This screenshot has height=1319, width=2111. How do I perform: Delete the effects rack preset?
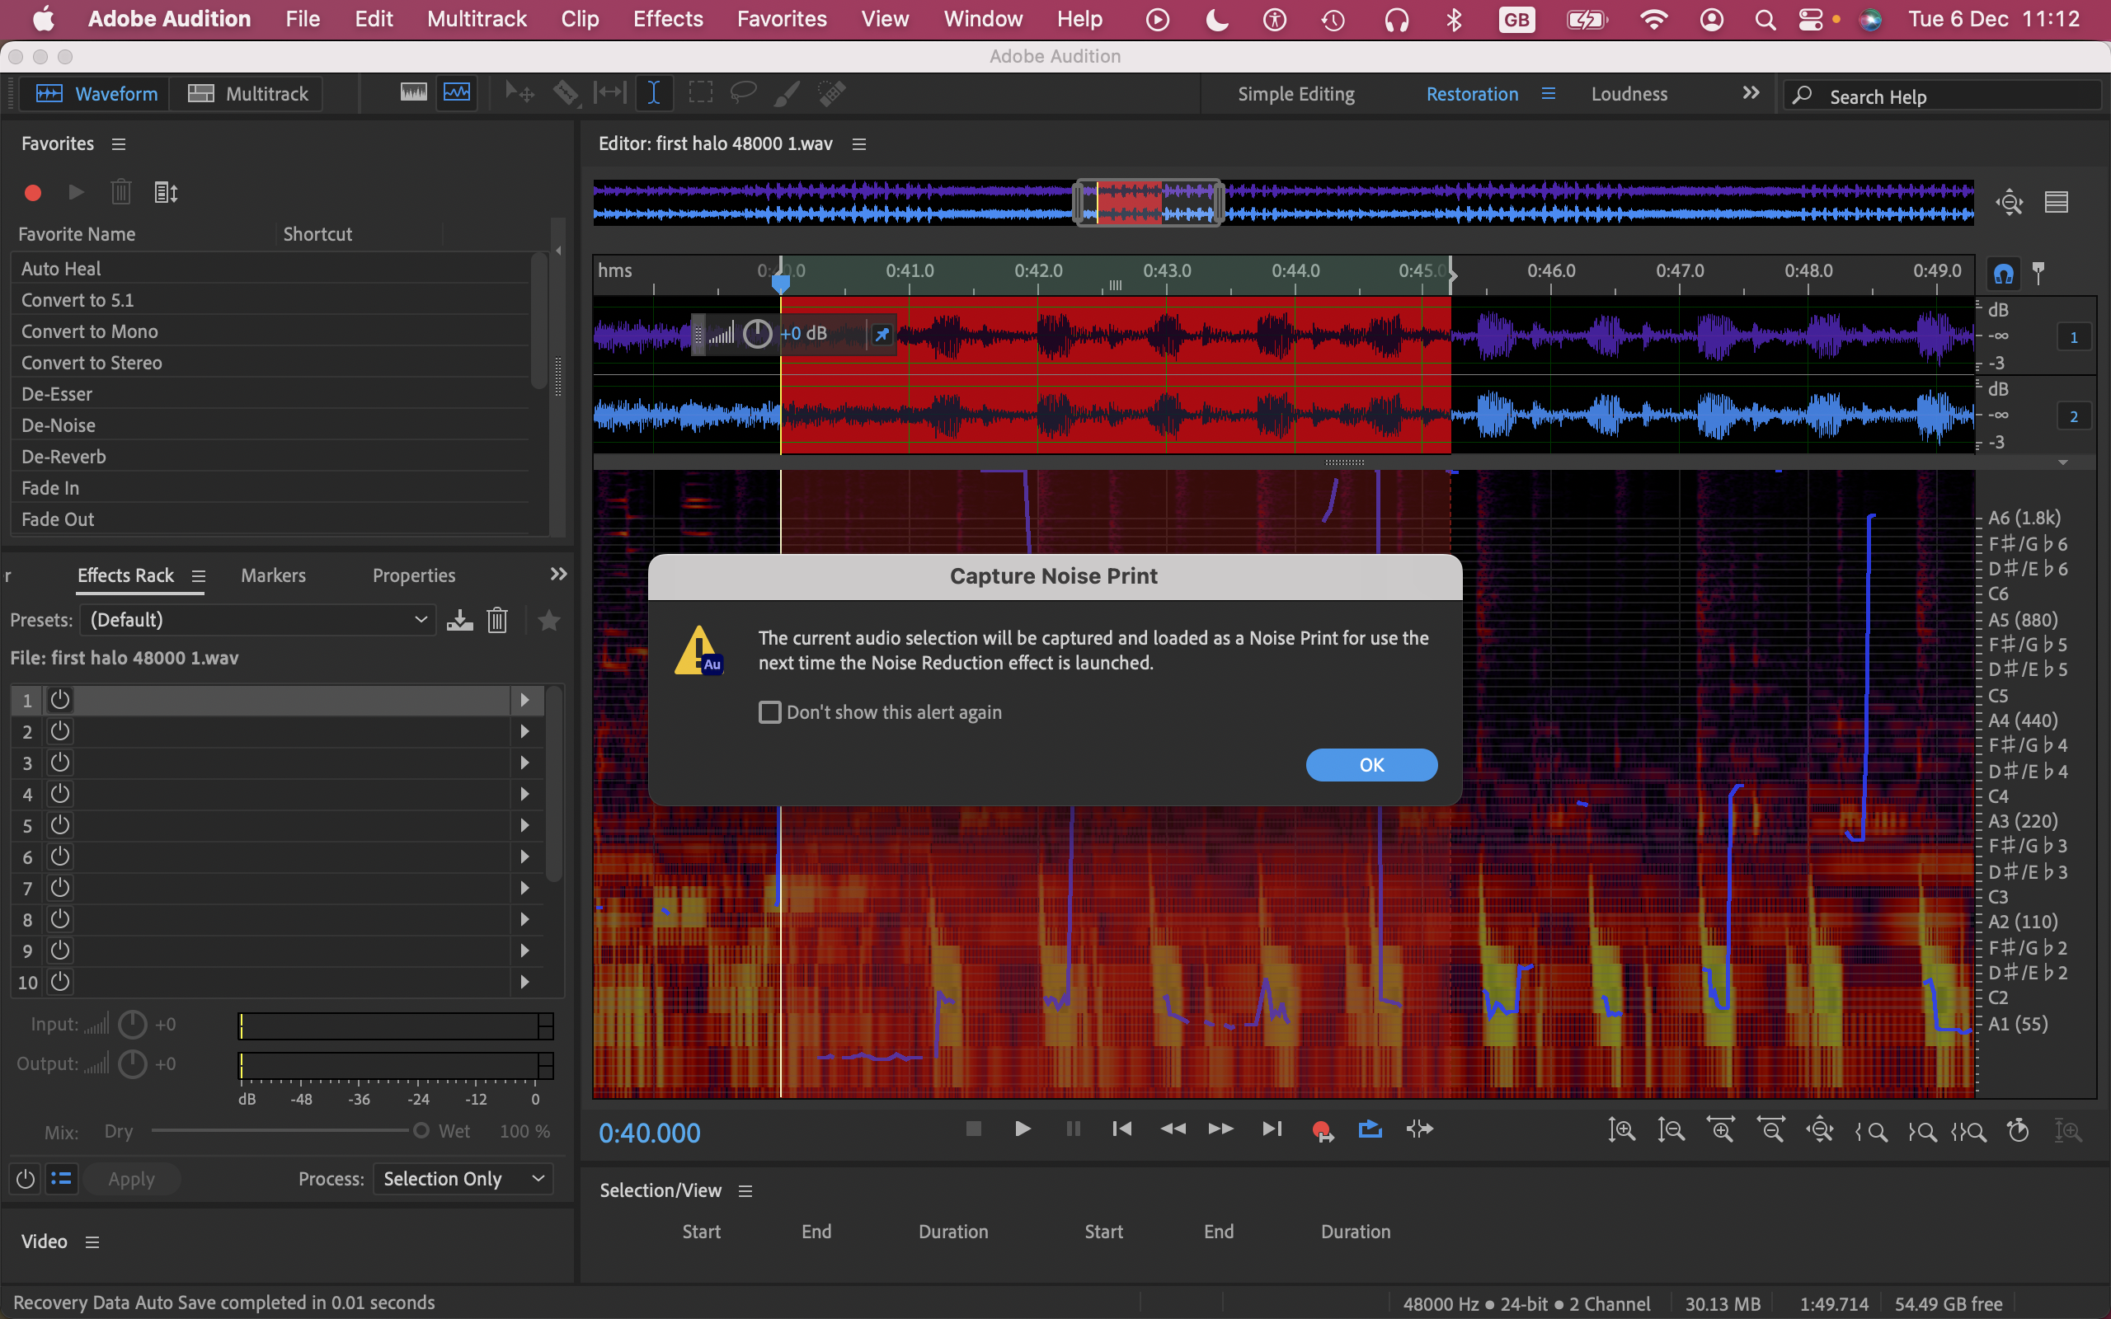pyautogui.click(x=497, y=620)
